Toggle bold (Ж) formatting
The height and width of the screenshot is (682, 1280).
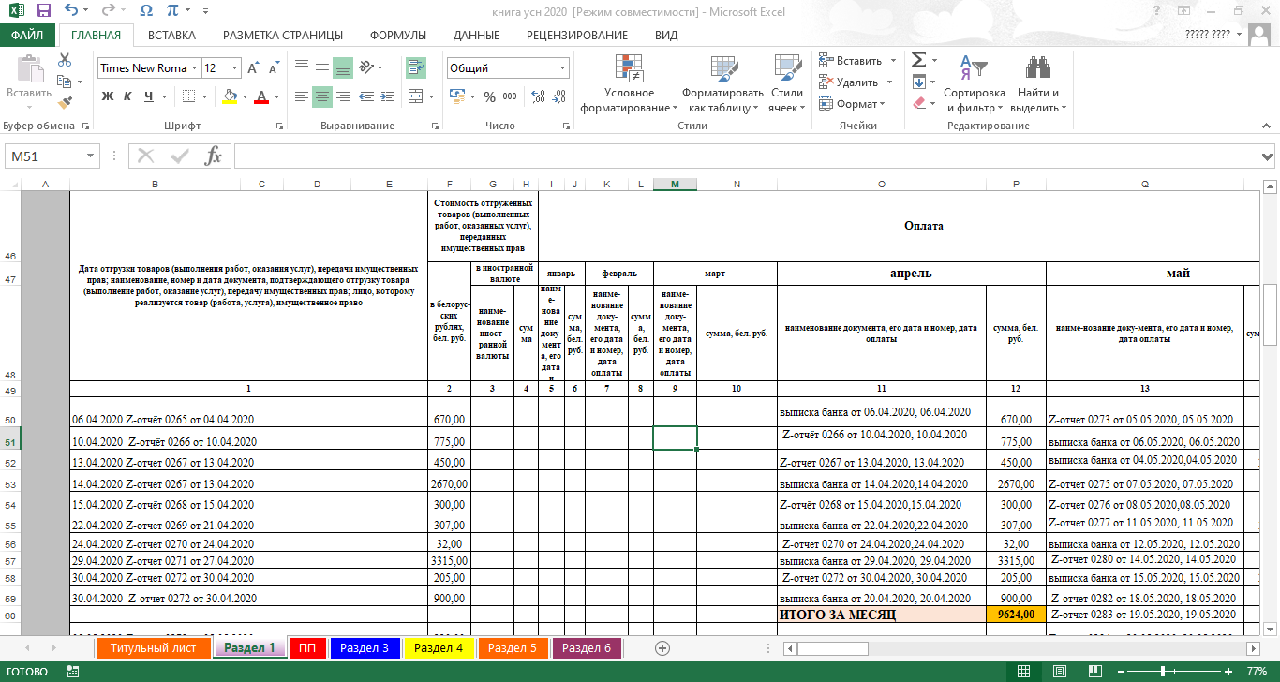click(x=108, y=96)
